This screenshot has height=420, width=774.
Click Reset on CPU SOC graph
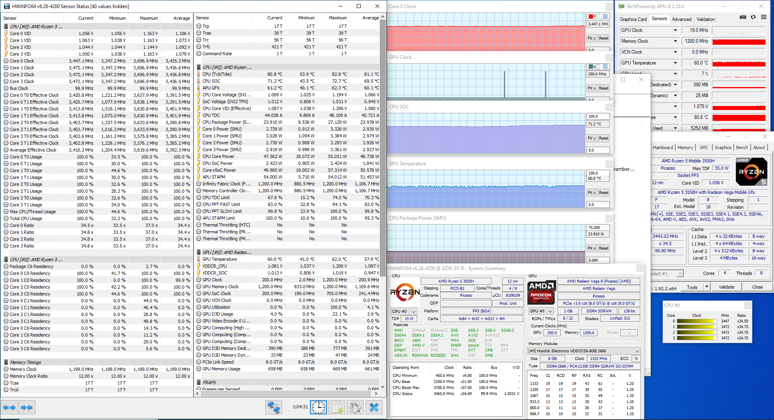point(603,138)
